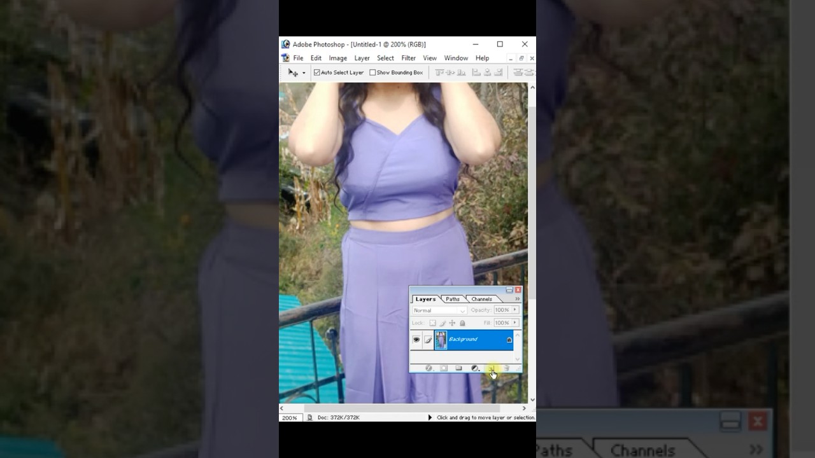Switch to the Paths tab
This screenshot has width=815, height=458.
(453, 299)
